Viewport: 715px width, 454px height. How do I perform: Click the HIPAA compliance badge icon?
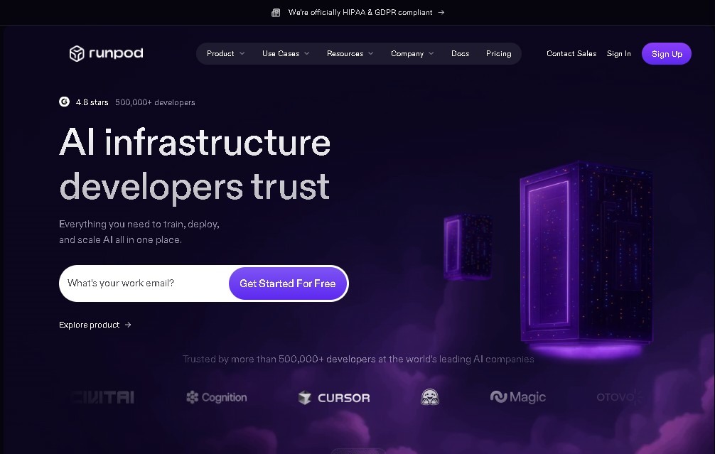click(x=276, y=13)
